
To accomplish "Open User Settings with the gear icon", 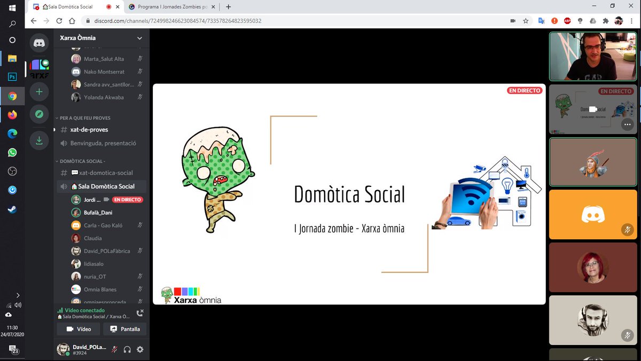I will [x=140, y=349].
